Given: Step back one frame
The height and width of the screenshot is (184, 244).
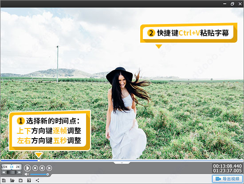Looking at the screenshot, I should (42, 168).
